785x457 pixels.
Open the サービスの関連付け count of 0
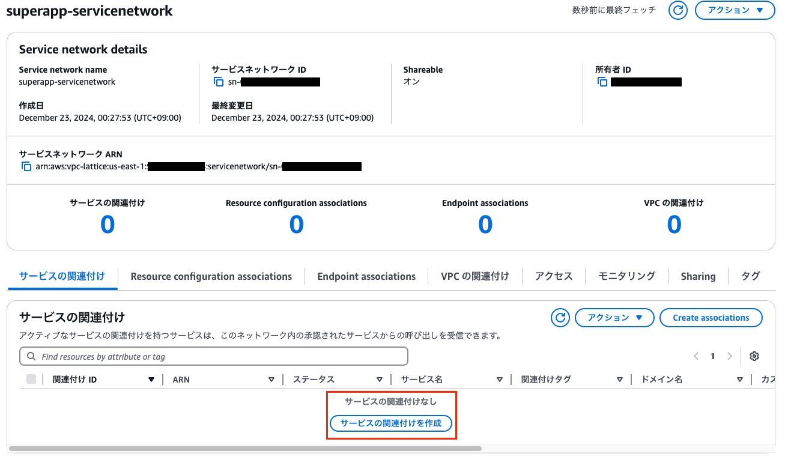pos(108,225)
